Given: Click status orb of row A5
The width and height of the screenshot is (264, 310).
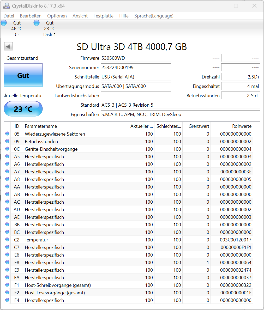Looking at the screenshot, I should pos(7,156).
